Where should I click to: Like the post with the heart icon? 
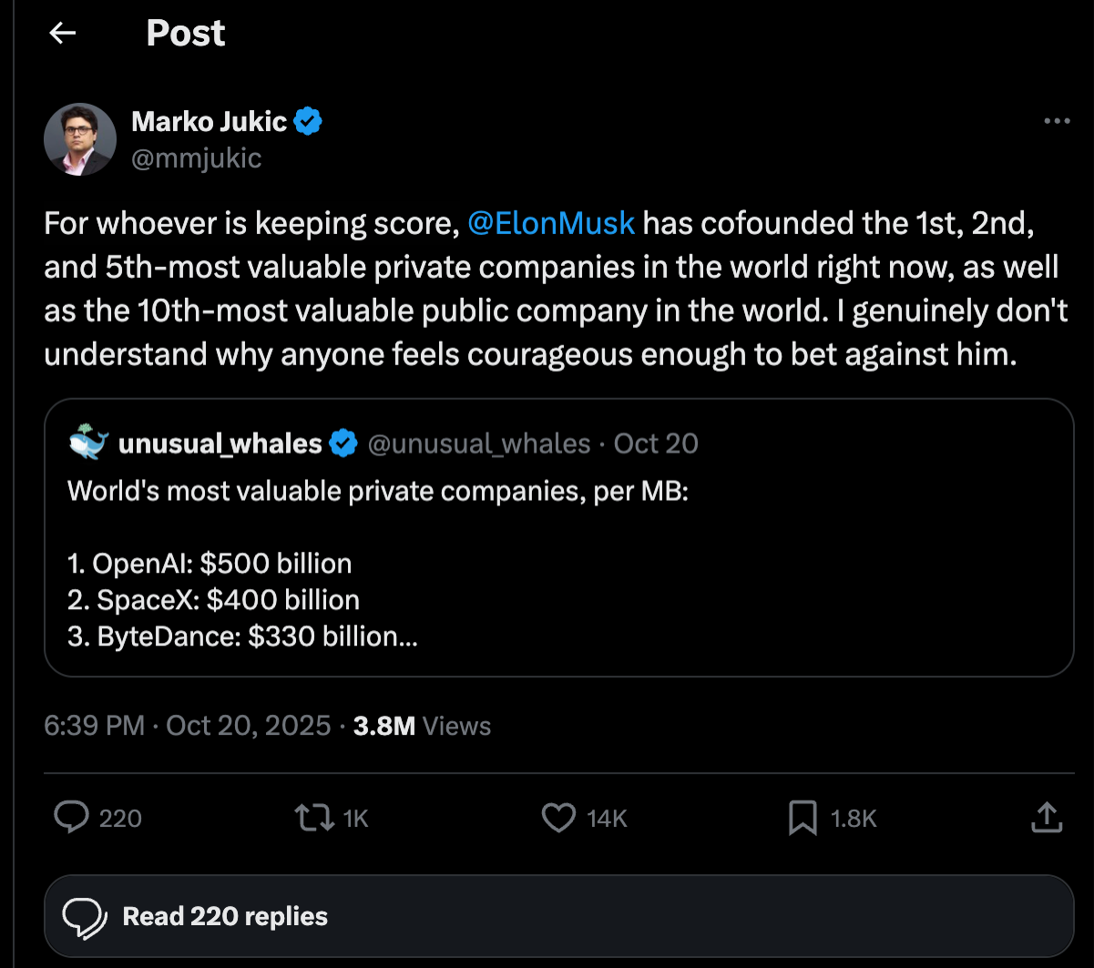pyautogui.click(x=557, y=818)
